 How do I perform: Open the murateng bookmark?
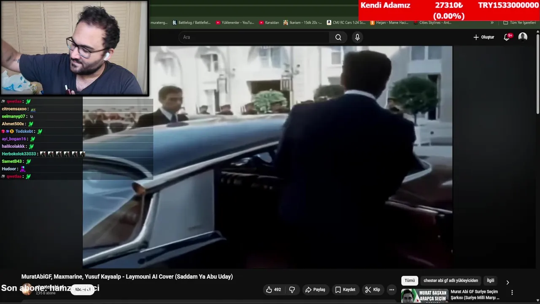point(159,23)
